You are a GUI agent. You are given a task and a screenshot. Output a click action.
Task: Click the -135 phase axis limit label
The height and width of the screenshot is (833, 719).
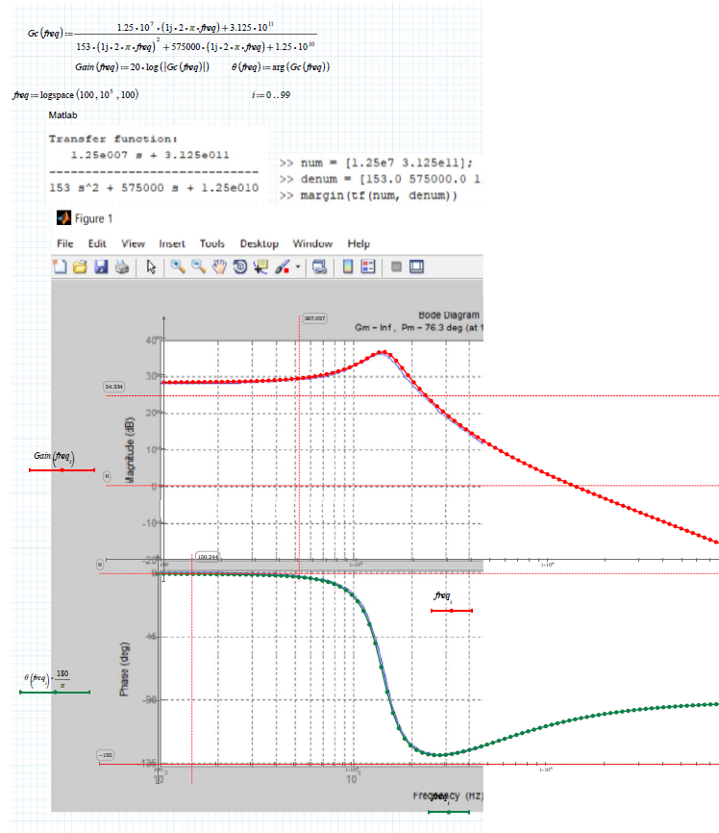[105, 755]
